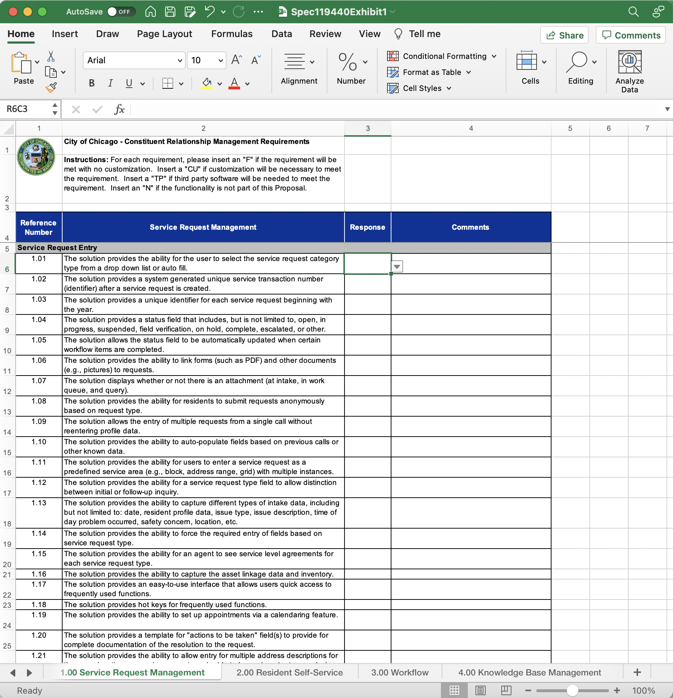
Task: Toggle Italic formatting
Action: pos(110,84)
